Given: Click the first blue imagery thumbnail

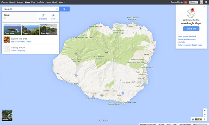Looking at the screenshot, I should click(x=193, y=119).
